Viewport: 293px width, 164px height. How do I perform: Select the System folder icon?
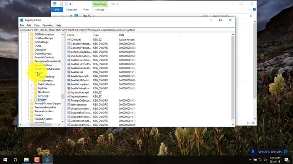pos(35,100)
